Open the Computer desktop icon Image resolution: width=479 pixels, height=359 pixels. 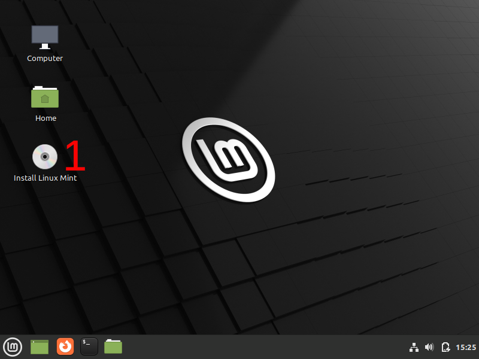pos(44,36)
